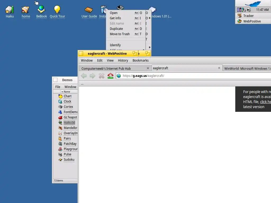Image resolution: width=271 pixels, height=203 pixels.
Task: Open the Quick Tour lightbulb icon
Action: click(x=57, y=10)
